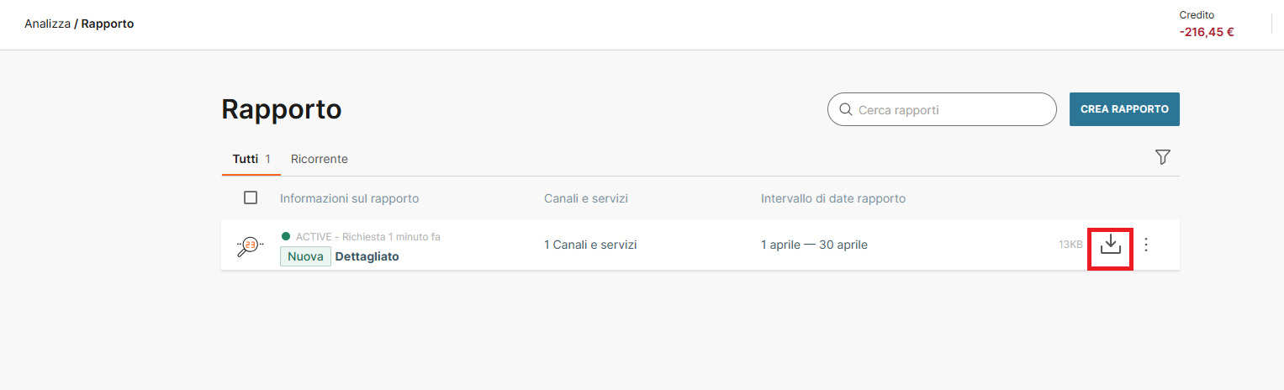Click the magnifier icon in the search box

coord(845,110)
